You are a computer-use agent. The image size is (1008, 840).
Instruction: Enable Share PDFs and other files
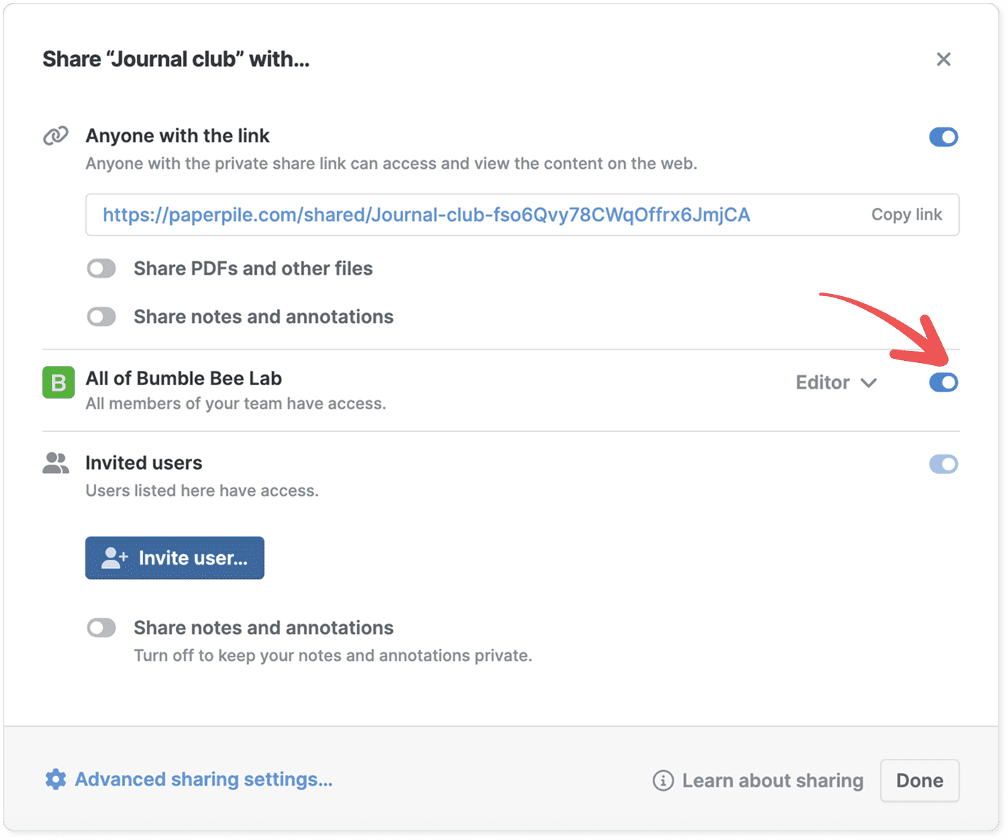[101, 268]
